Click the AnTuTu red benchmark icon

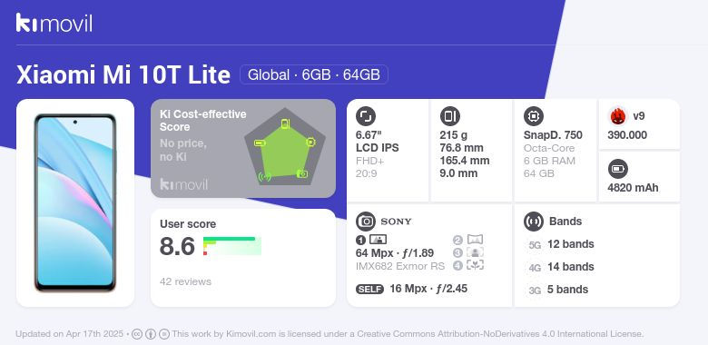(x=618, y=116)
